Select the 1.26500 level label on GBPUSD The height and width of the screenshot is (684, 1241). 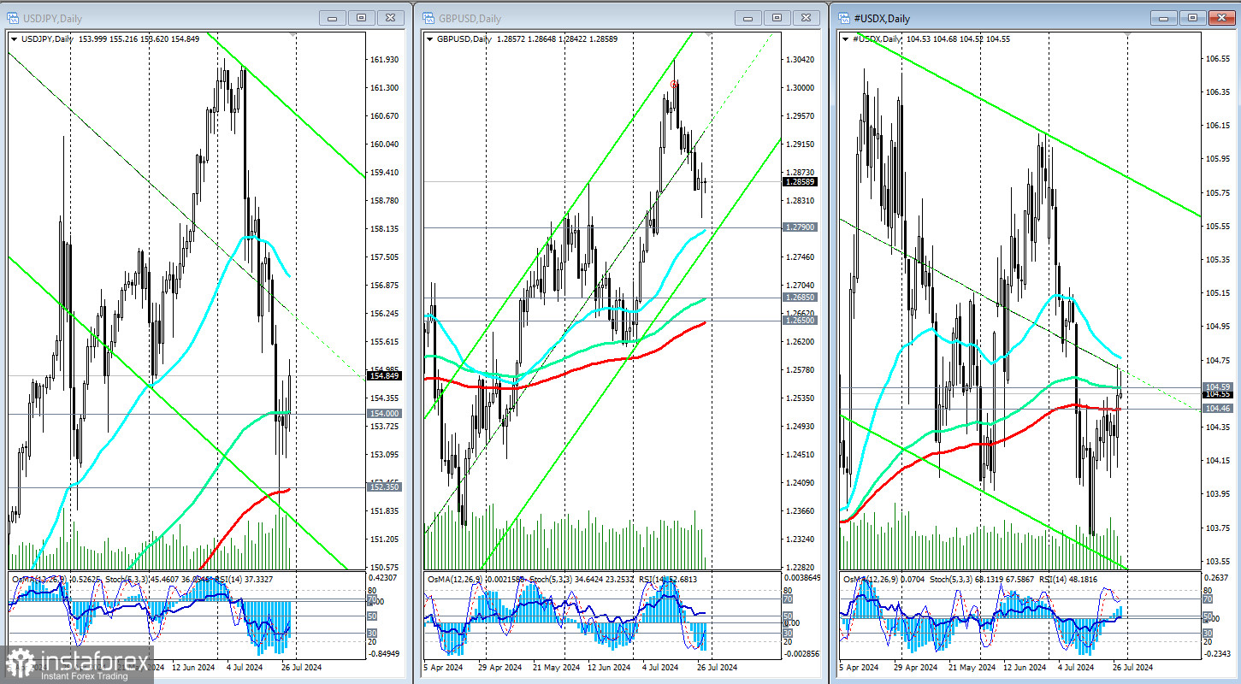coord(798,320)
